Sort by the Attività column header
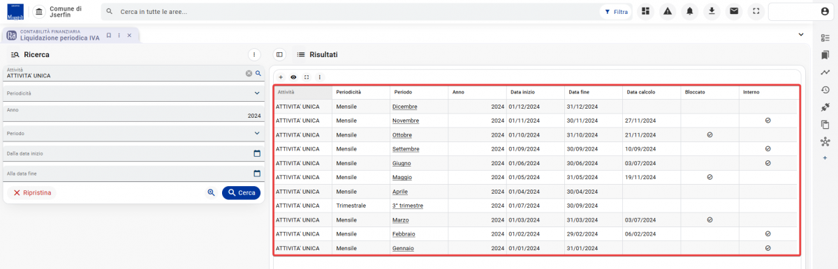Viewport: 838px width, 269px height. [303, 92]
